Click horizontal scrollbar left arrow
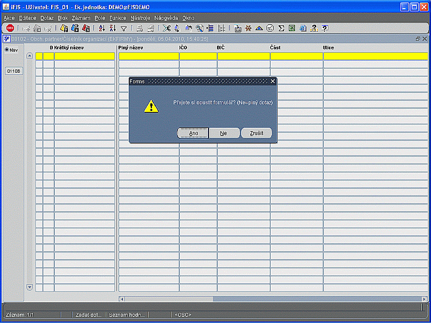The image size is (431, 323). 121,299
